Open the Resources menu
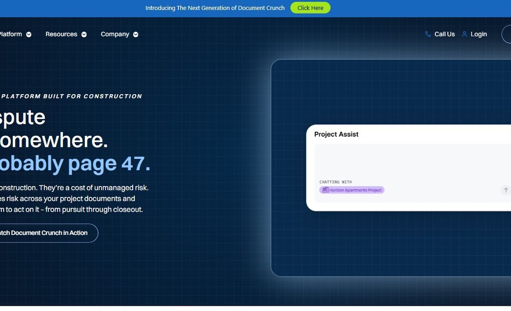This screenshot has width=511, height=311. [x=61, y=34]
